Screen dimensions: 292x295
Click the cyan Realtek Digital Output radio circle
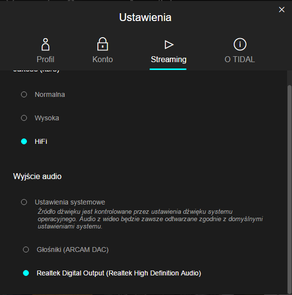[x=26, y=273]
